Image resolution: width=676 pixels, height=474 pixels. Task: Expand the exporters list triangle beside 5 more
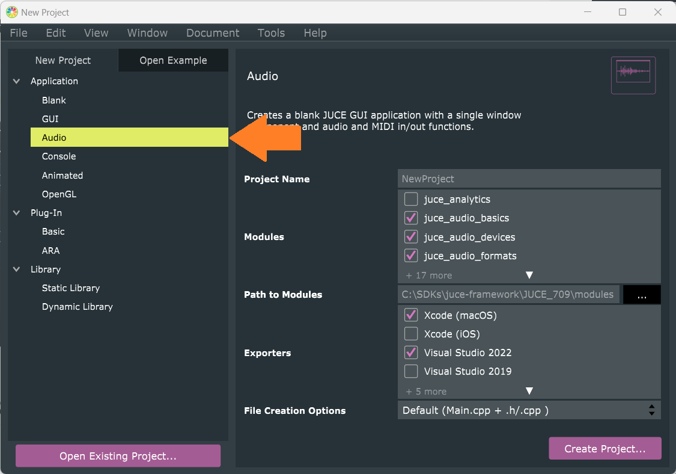(529, 391)
